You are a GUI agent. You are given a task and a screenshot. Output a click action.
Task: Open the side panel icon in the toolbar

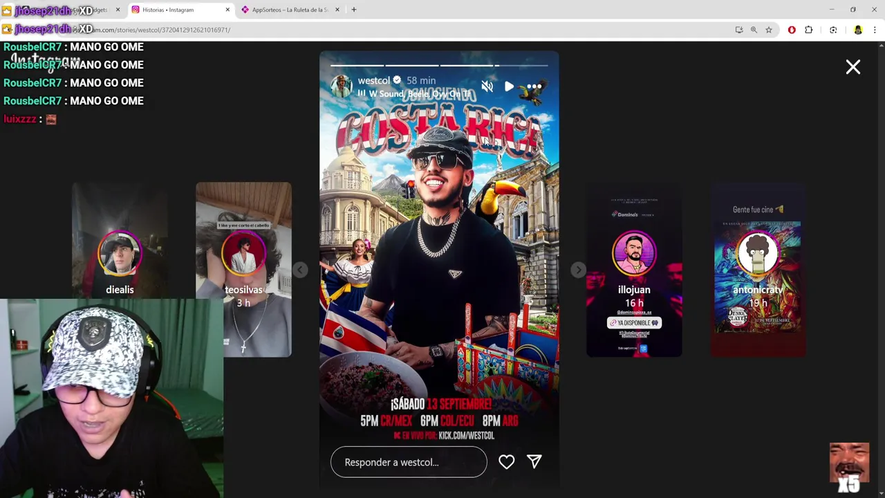(x=833, y=30)
